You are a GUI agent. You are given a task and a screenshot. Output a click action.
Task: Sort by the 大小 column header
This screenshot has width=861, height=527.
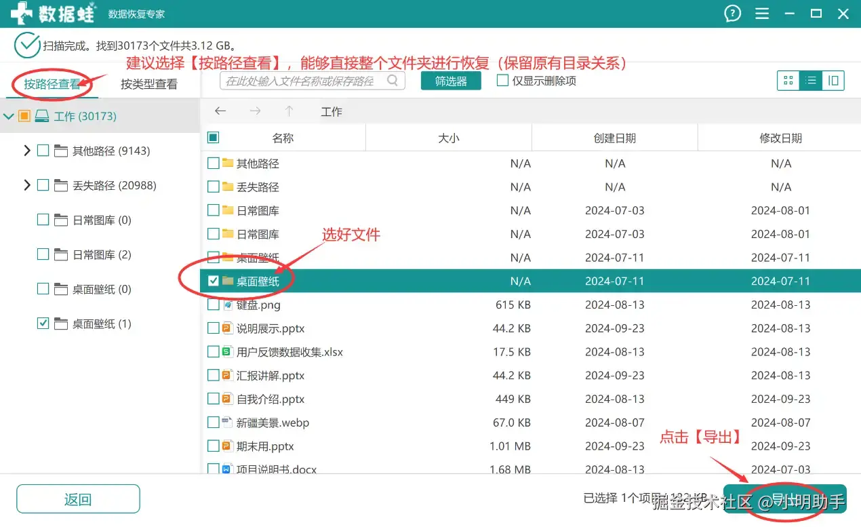[449, 138]
